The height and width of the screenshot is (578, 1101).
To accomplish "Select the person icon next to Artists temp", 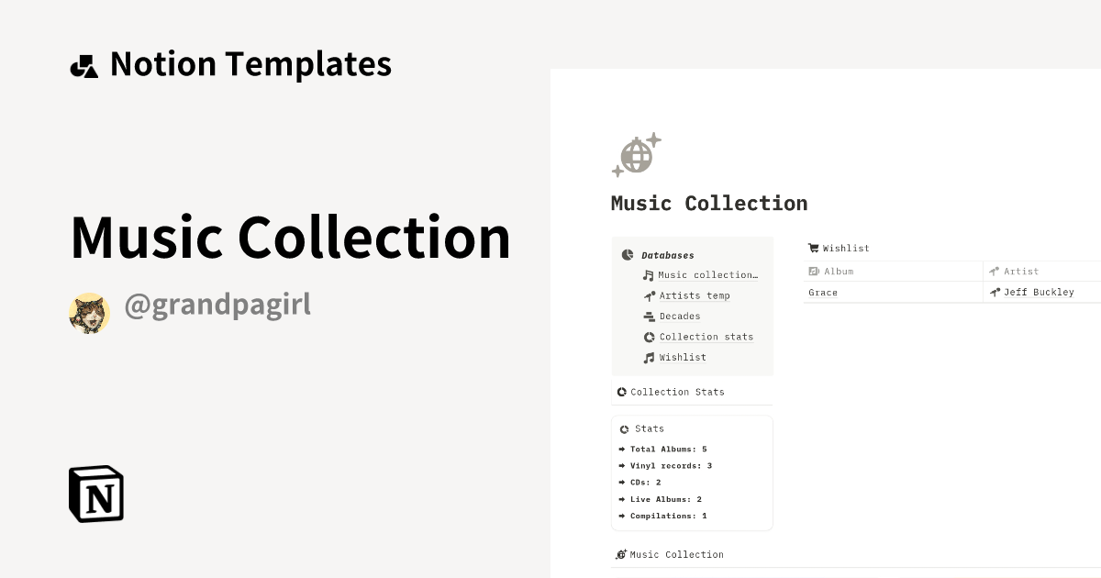I will point(648,295).
